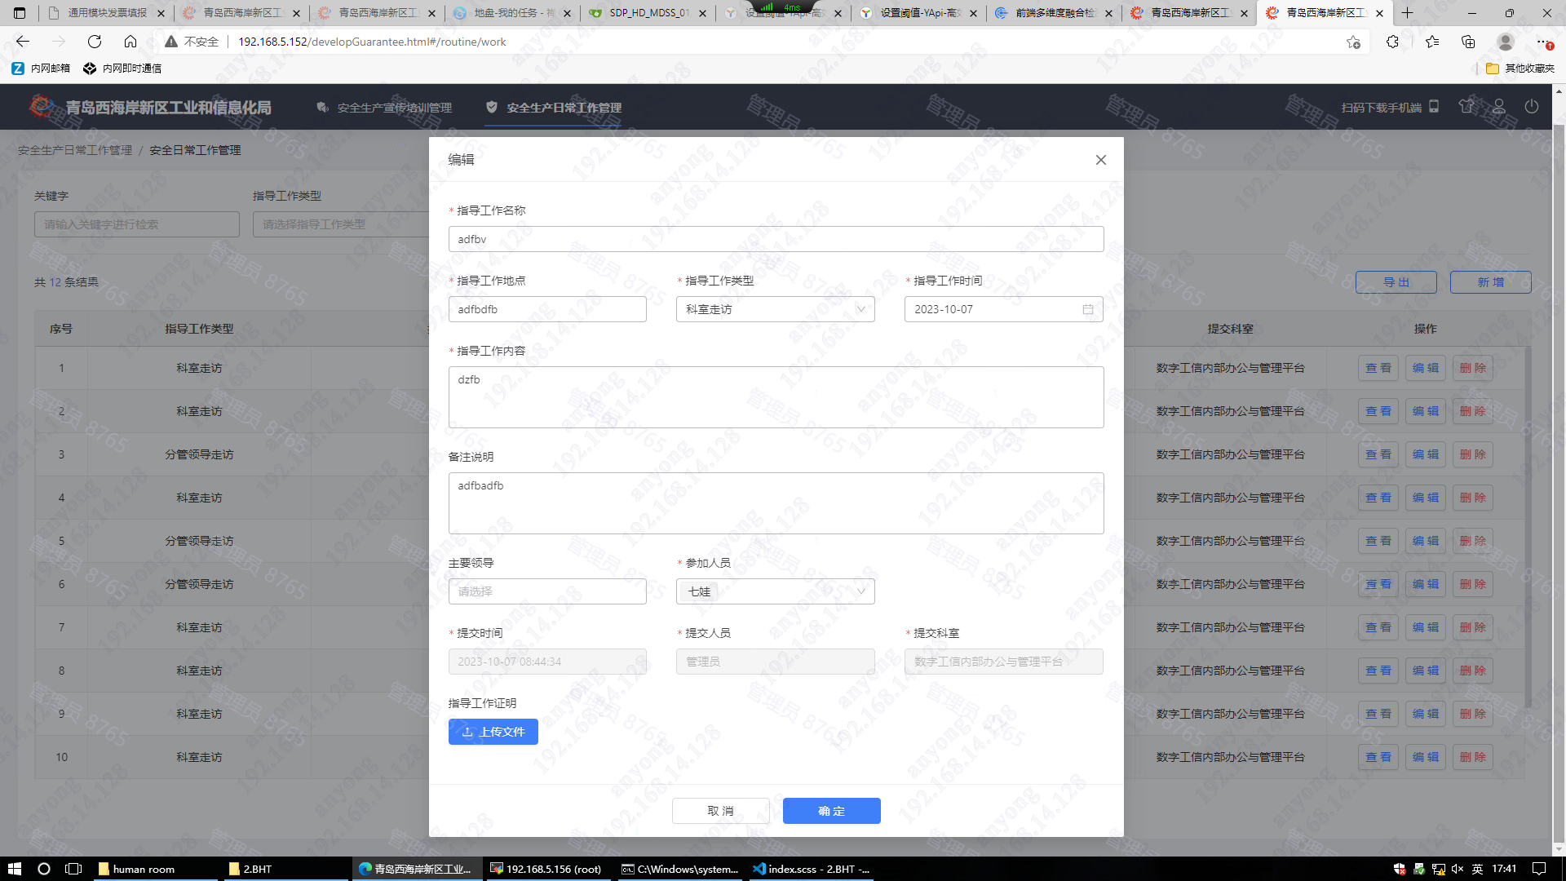Viewport: 1566px width, 881px height.
Task: Expand 参加人员 dropdown showing 七娃
Action: tap(775, 591)
